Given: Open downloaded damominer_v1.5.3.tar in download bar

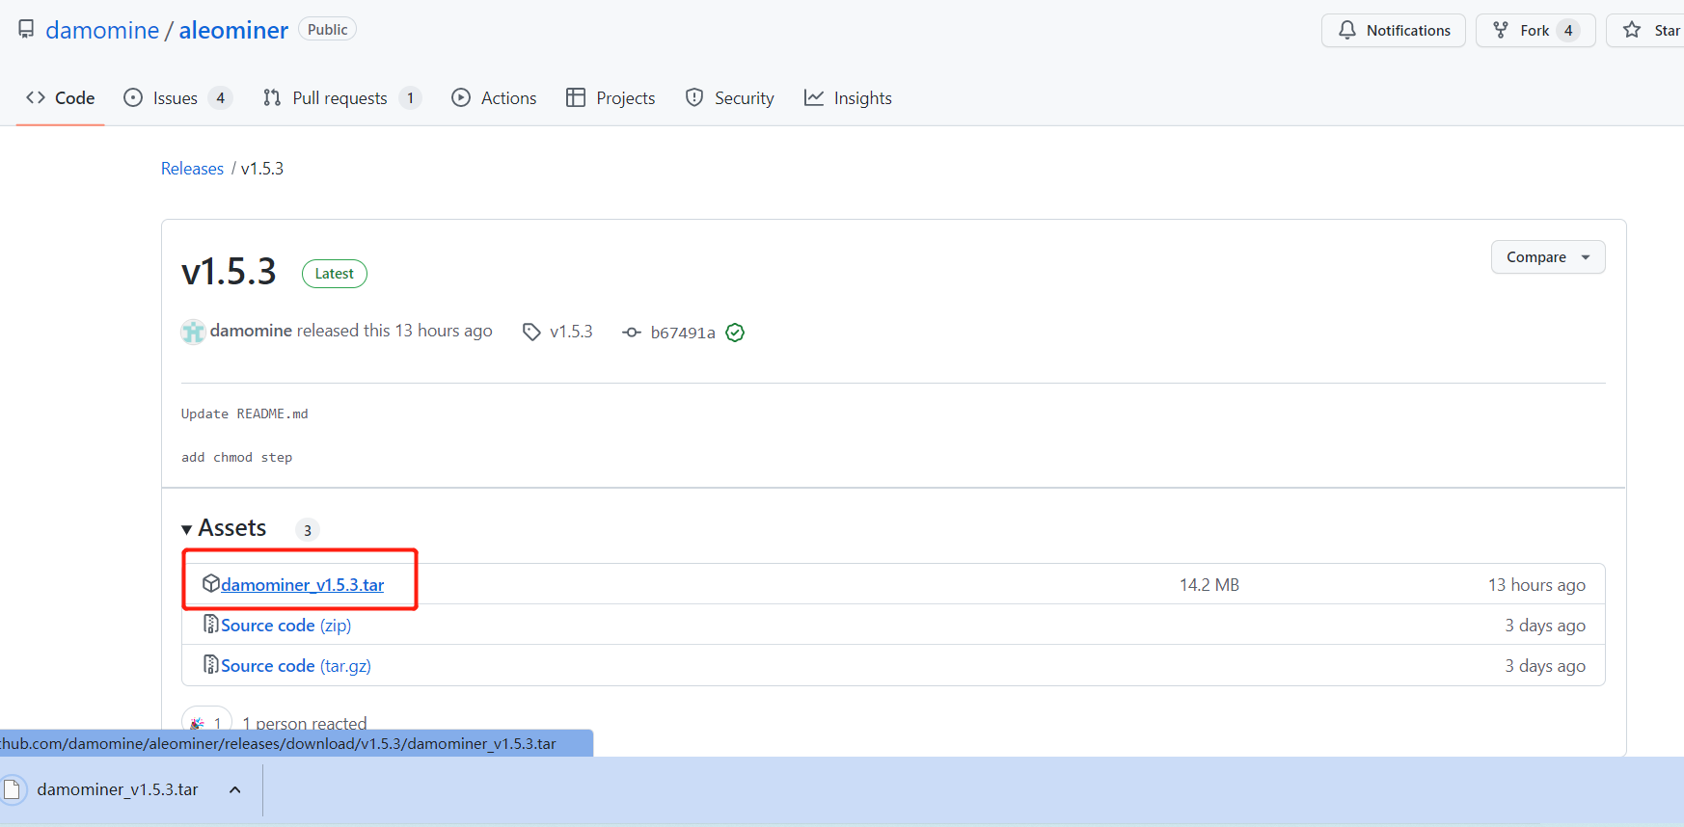Looking at the screenshot, I should (x=117, y=789).
